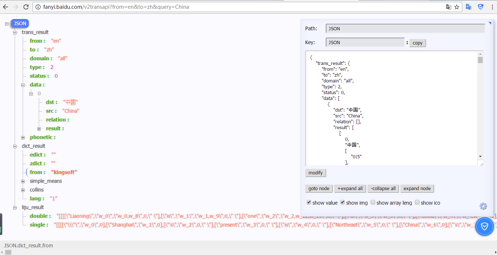Select the double key under lijn_result

pyautogui.click(x=41, y=216)
